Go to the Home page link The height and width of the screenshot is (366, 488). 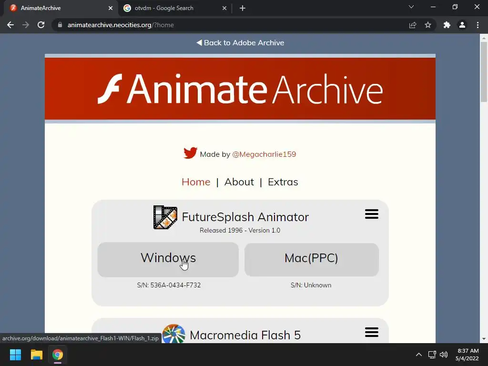coord(196,182)
